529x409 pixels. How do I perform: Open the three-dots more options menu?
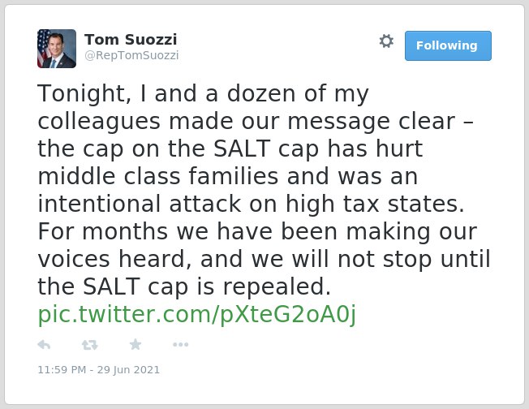[x=180, y=345]
